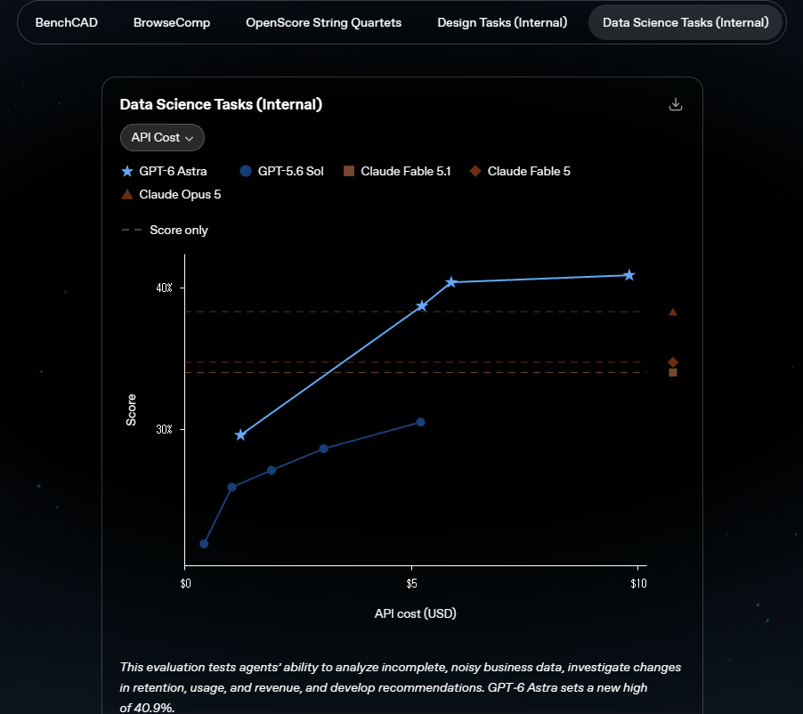Viewport: 803px width, 714px height.
Task: Download the Data Science Tasks chart
Action: tap(676, 104)
